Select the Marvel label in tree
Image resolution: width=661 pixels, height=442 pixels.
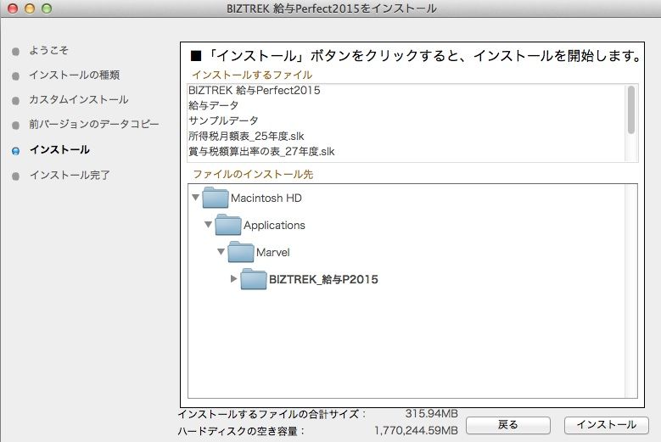[272, 253]
